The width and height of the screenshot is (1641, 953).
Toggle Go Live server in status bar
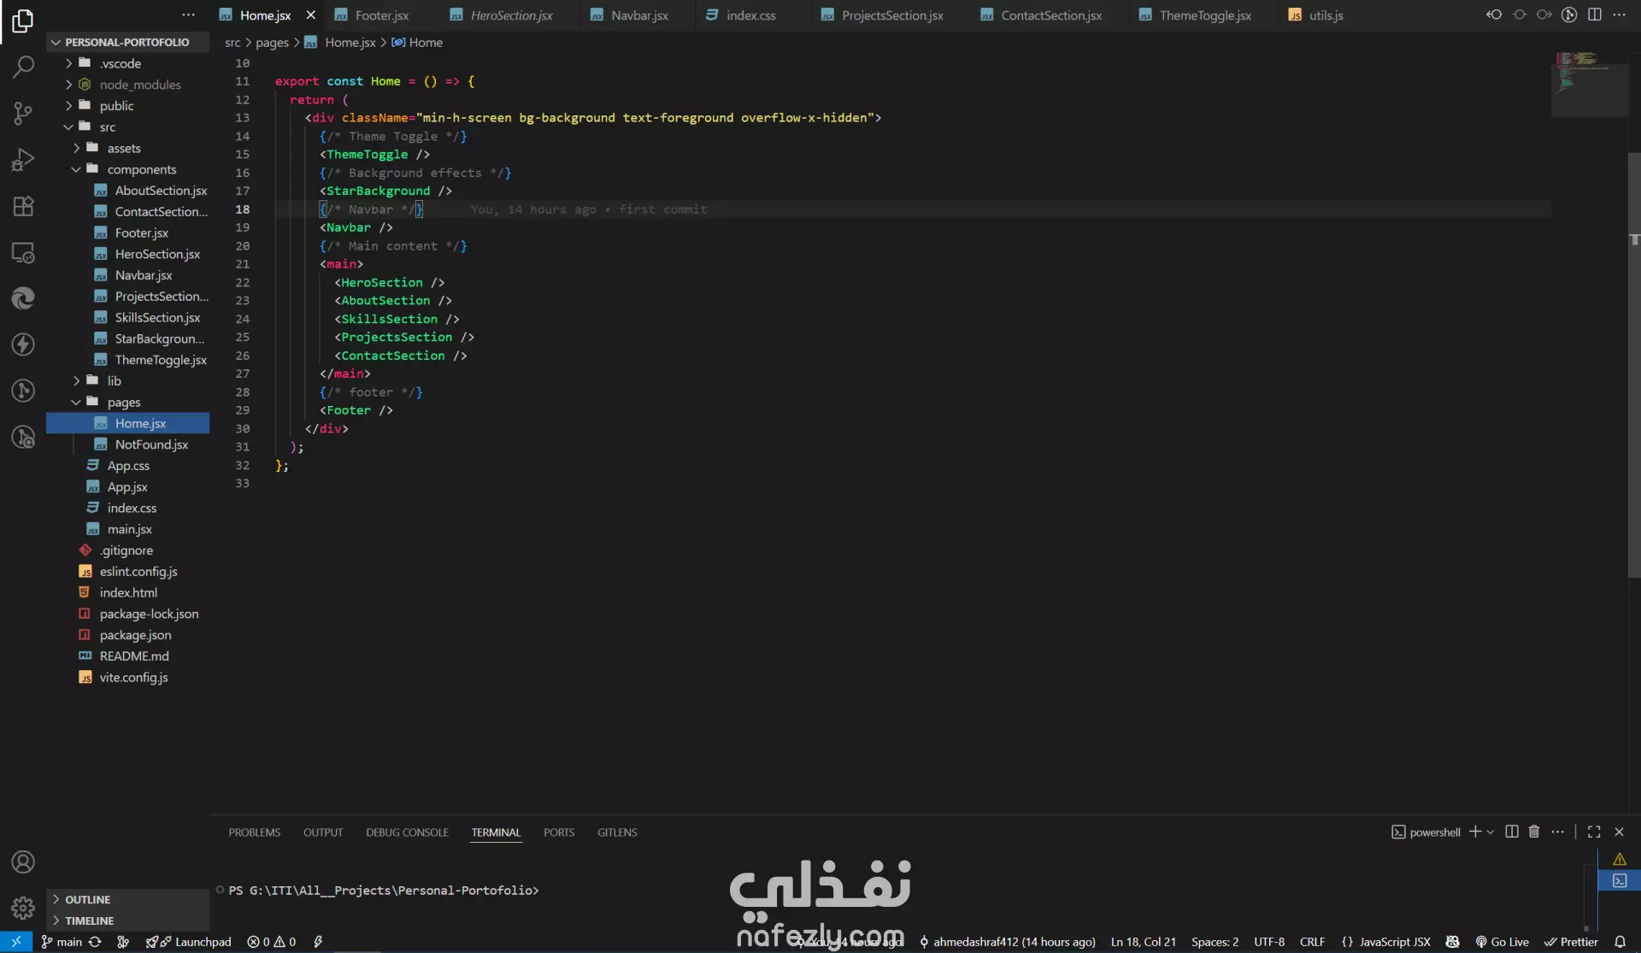(x=1503, y=942)
